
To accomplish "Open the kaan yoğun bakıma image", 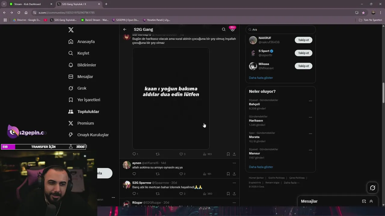I will 171,98.
